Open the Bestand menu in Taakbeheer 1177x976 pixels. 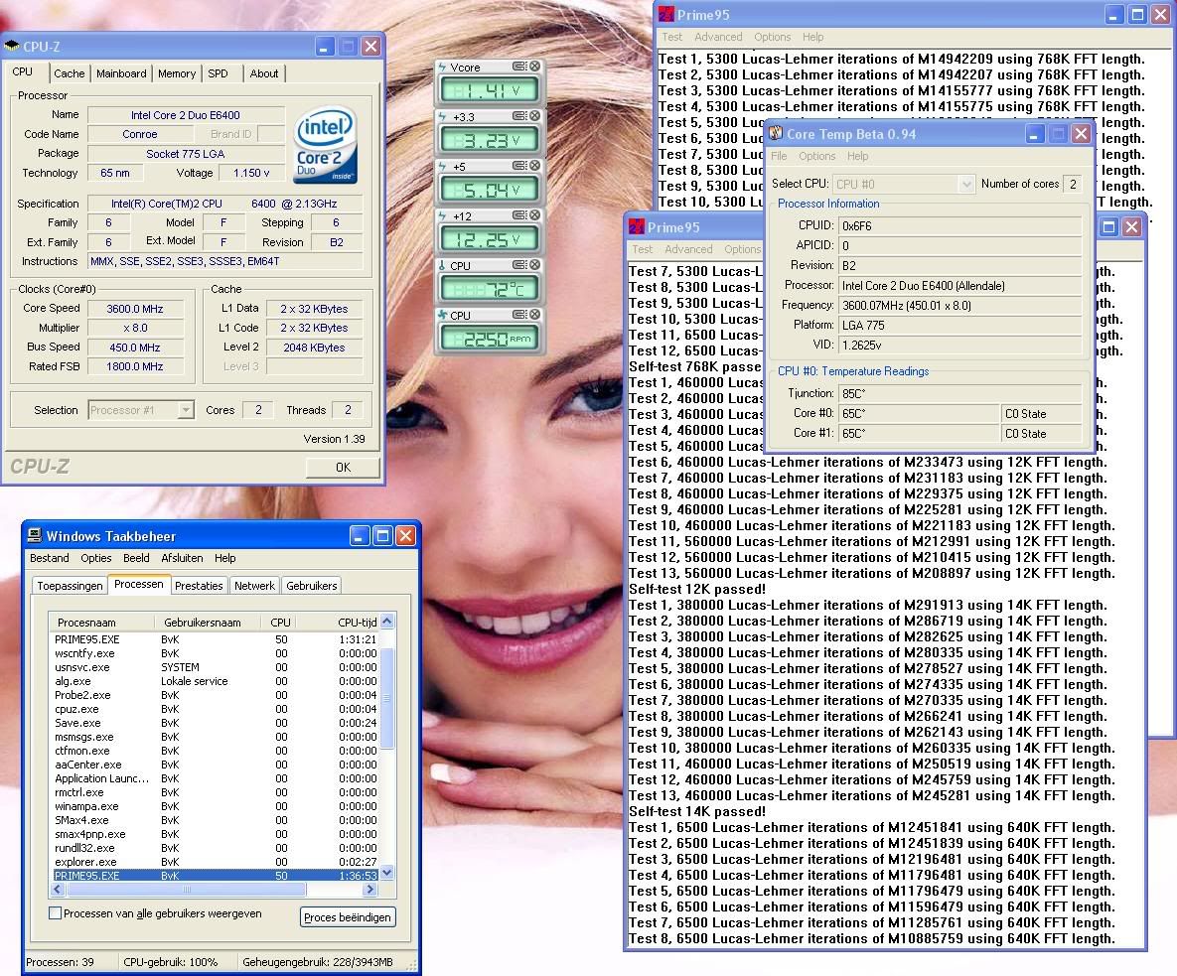click(x=50, y=558)
